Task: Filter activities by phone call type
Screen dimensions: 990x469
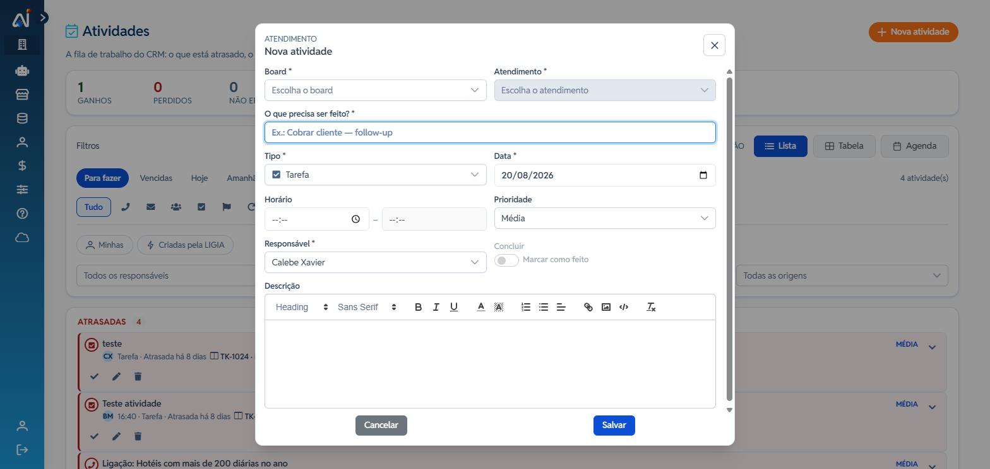Action: [x=126, y=207]
